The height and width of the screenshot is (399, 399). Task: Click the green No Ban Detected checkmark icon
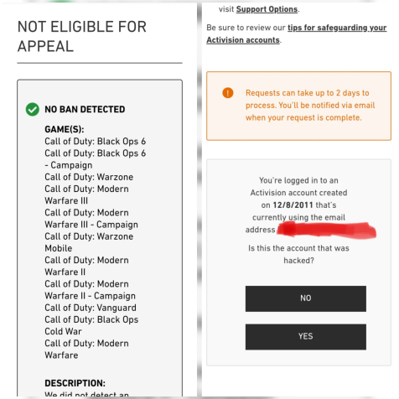click(33, 109)
